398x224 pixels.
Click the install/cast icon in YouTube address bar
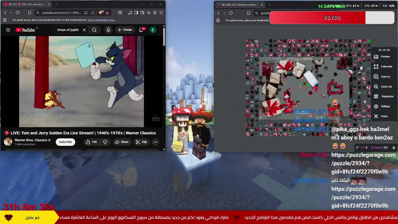click(86, 13)
